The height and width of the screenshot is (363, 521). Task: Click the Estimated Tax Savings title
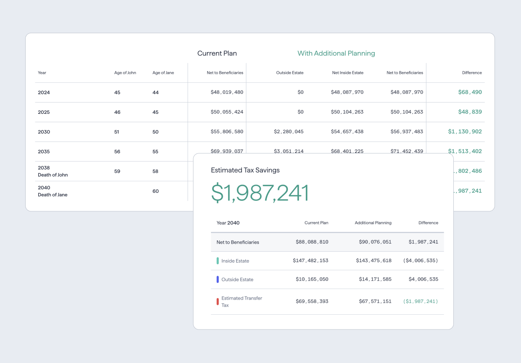click(x=245, y=170)
